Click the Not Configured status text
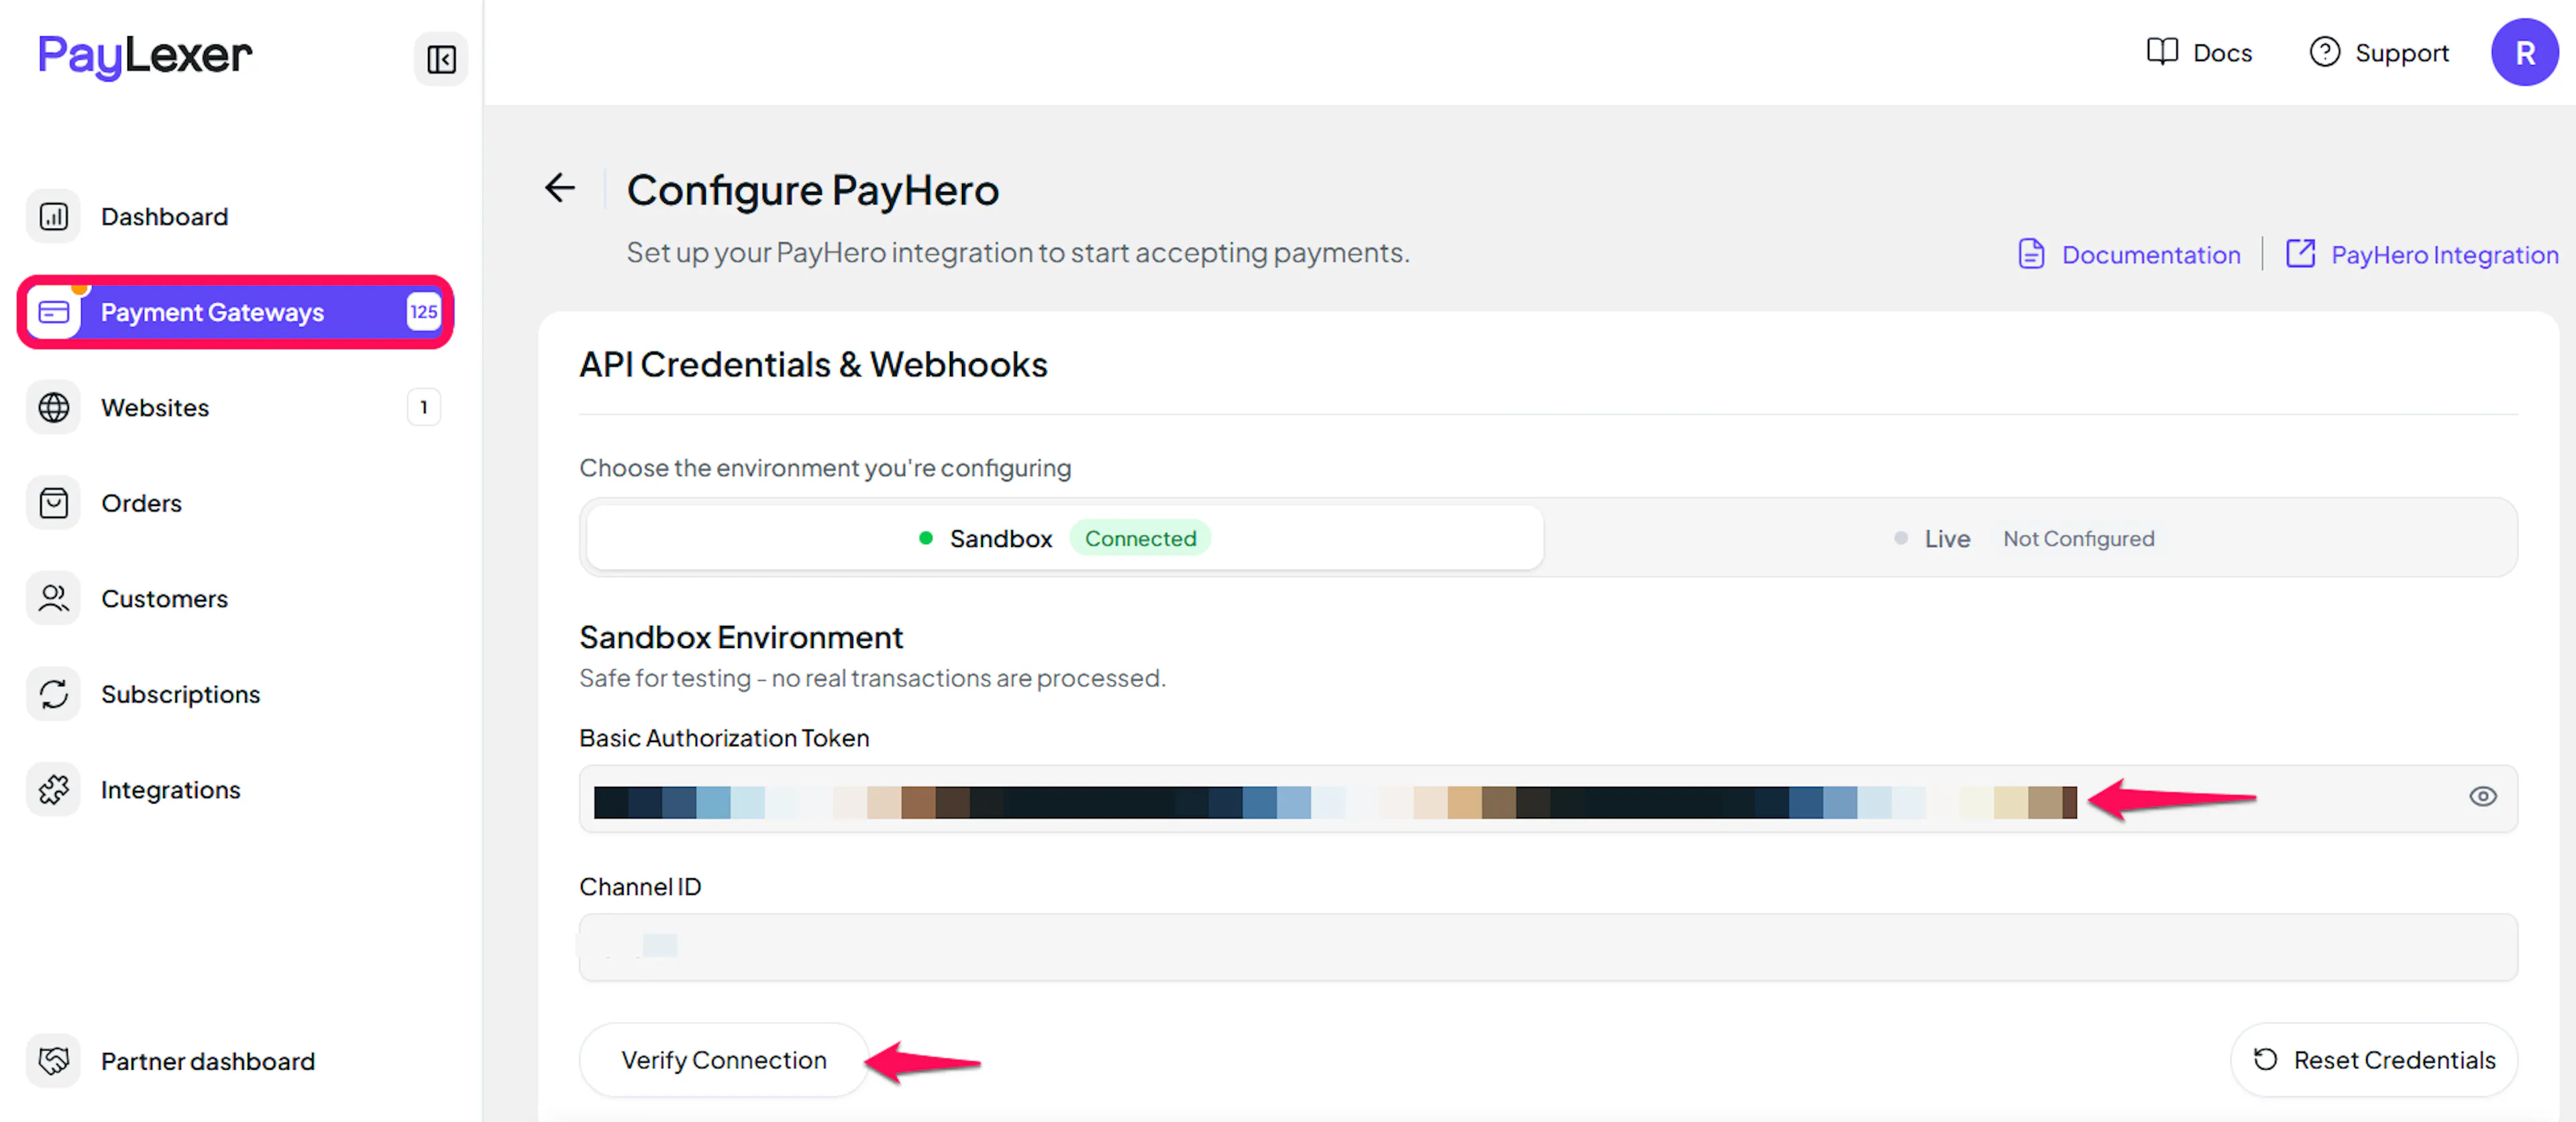The height and width of the screenshot is (1122, 2576). 2078,538
